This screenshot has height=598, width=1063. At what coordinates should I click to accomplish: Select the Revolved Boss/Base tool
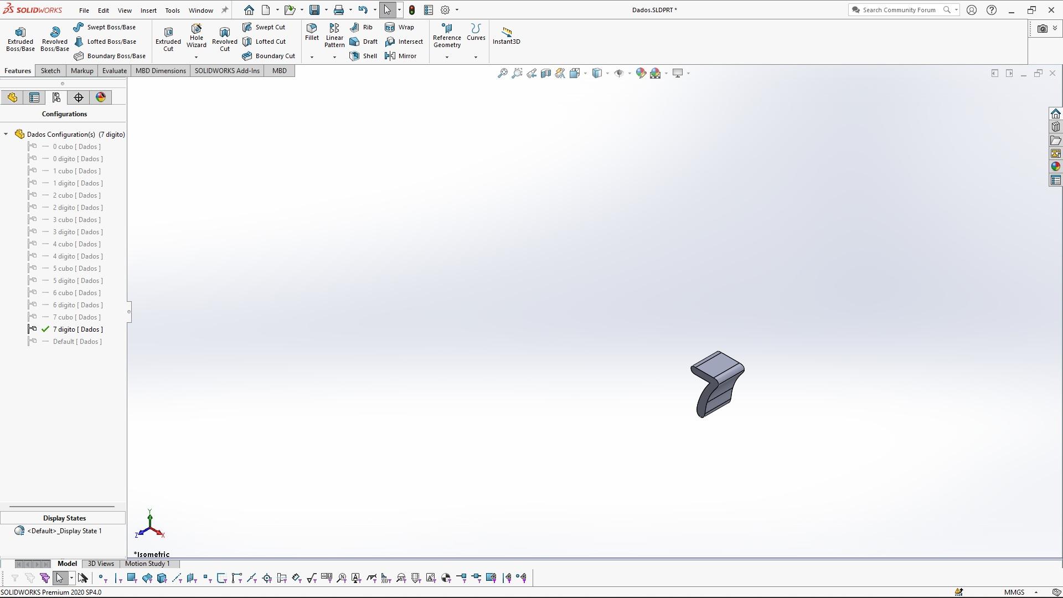click(54, 39)
